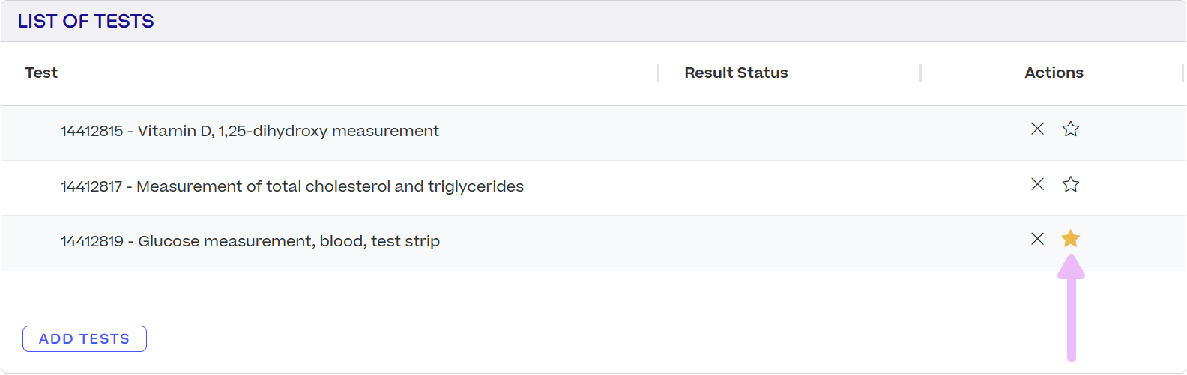Remove the Vitamin D test row
Image resolution: width=1187 pixels, height=375 pixels.
[1037, 129]
